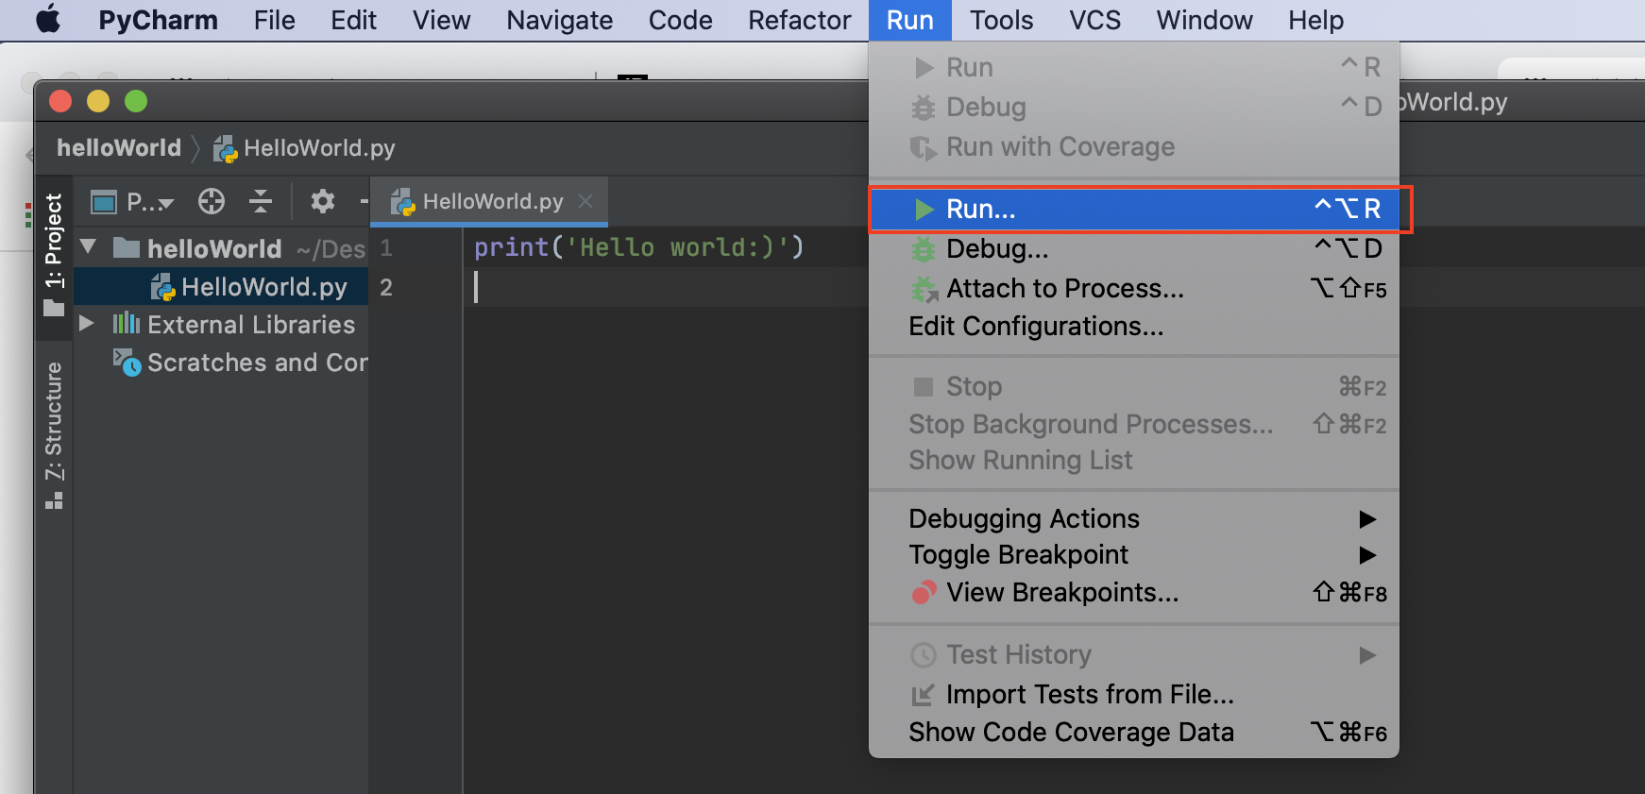Choose Show Code Coverage Data
The width and height of the screenshot is (1645, 794).
point(1134,732)
